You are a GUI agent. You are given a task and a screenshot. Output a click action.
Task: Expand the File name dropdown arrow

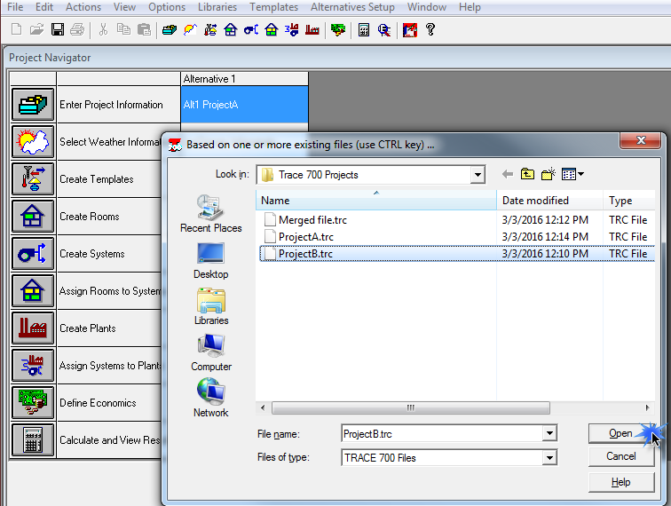(549, 434)
